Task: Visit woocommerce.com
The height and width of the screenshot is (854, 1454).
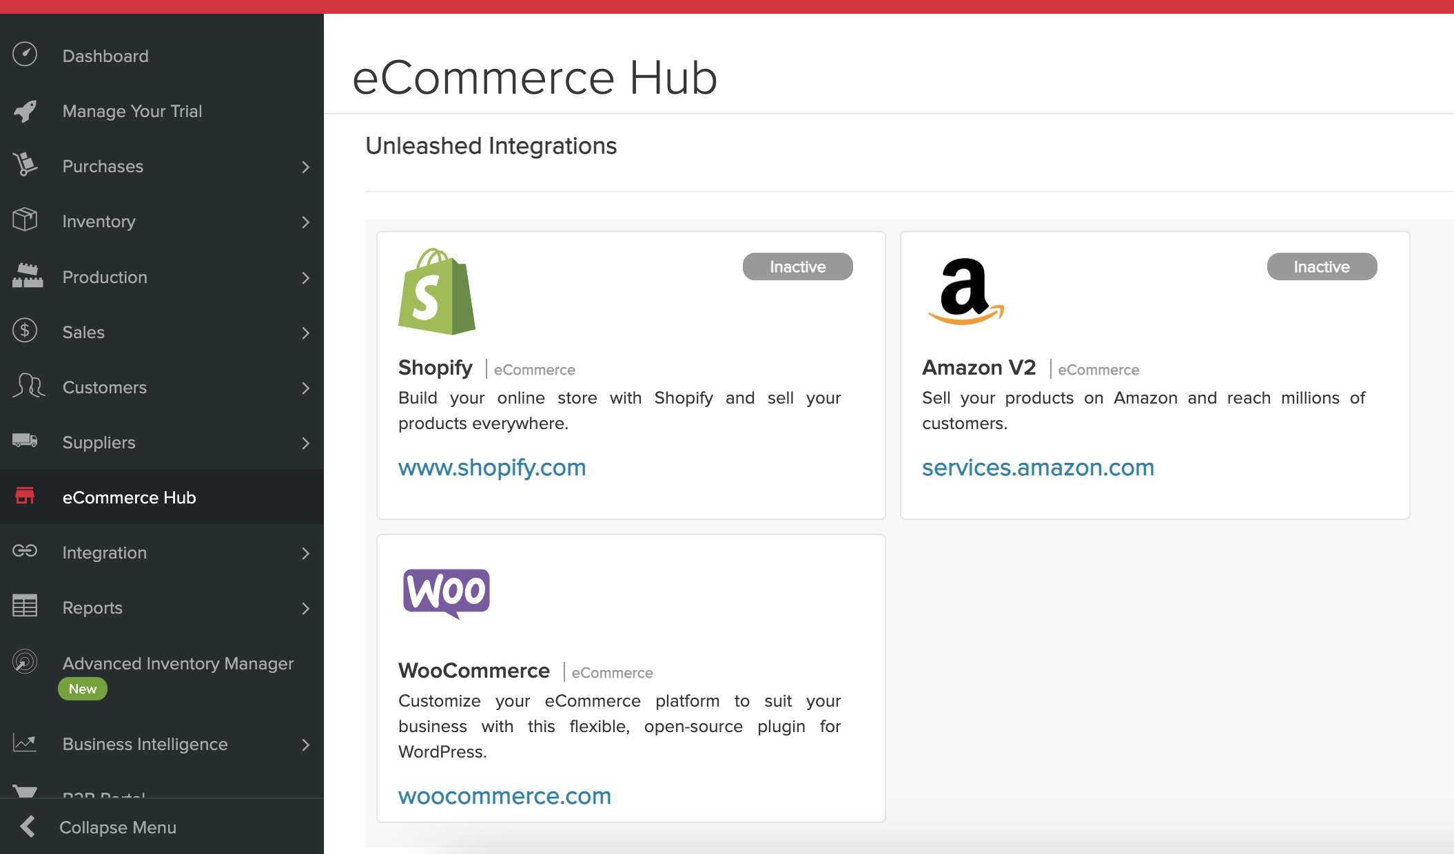Action: coord(504,795)
